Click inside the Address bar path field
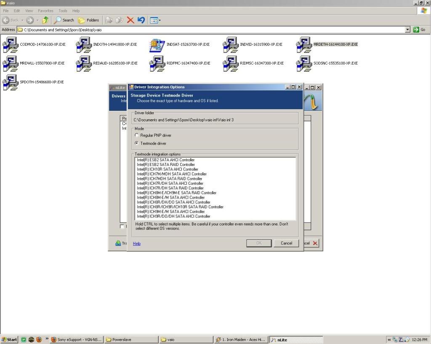 (x=211, y=30)
